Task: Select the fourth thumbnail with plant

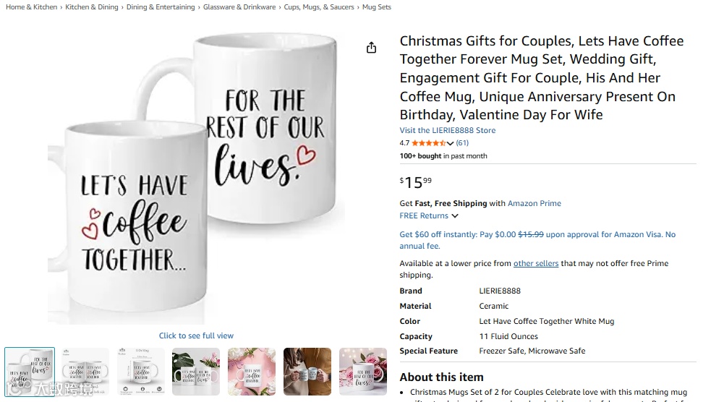Action: pyautogui.click(x=196, y=372)
